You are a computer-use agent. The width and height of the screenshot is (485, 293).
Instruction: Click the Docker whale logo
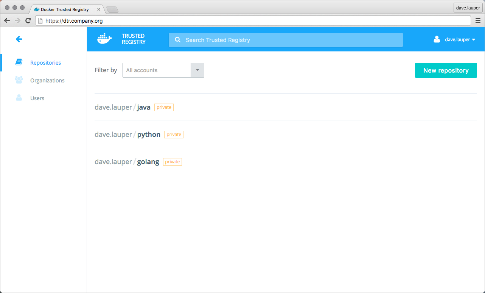pos(105,39)
